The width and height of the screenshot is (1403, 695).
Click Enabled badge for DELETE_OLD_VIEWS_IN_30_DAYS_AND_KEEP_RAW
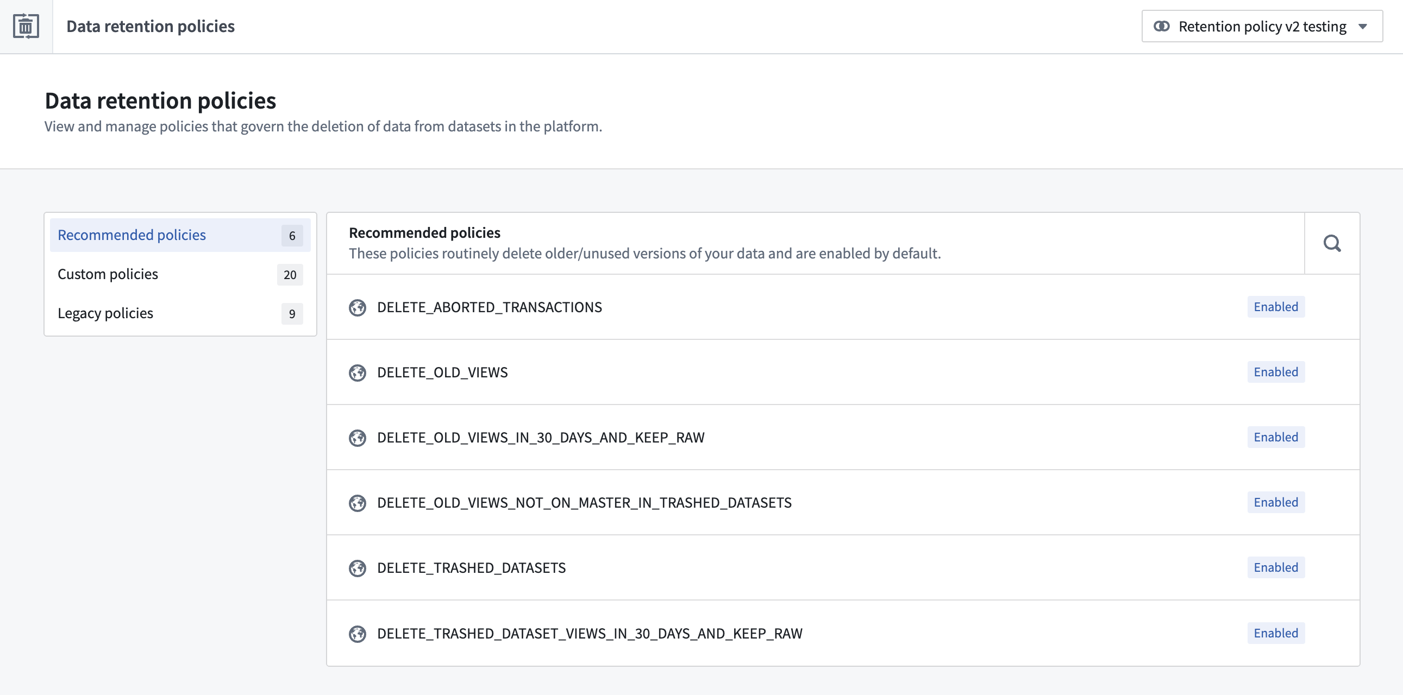[x=1275, y=437]
